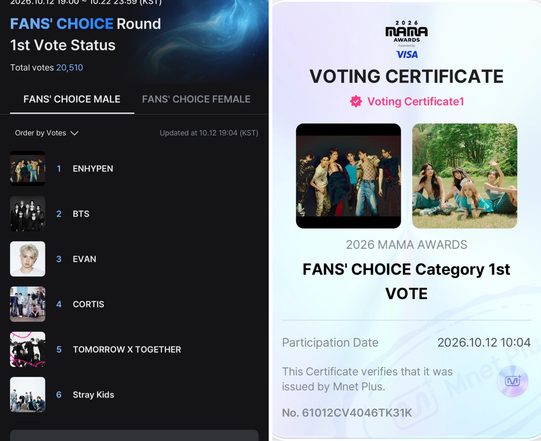Viewport: 541px width, 441px height.
Task: Select the Stray Kids thumbnail
Action: point(28,395)
